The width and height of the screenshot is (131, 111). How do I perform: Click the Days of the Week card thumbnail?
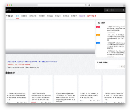[x=90, y=83]
